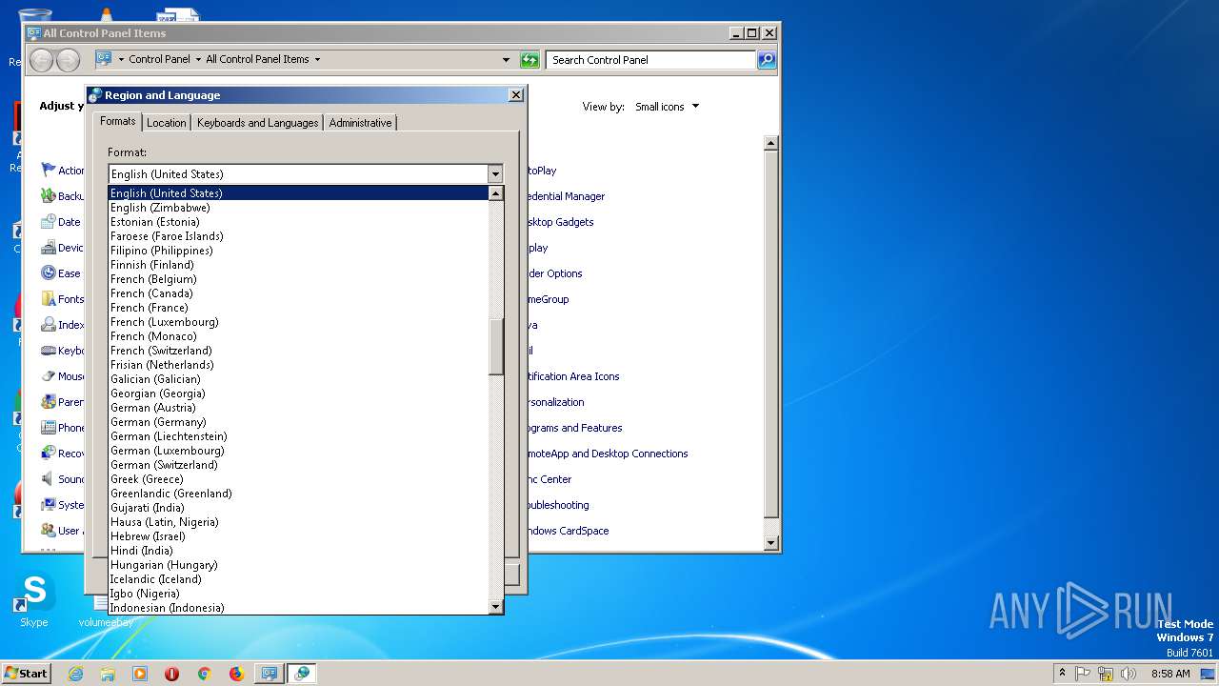Click the Control Panel back arrow
The height and width of the screenshot is (686, 1219).
click(41, 60)
